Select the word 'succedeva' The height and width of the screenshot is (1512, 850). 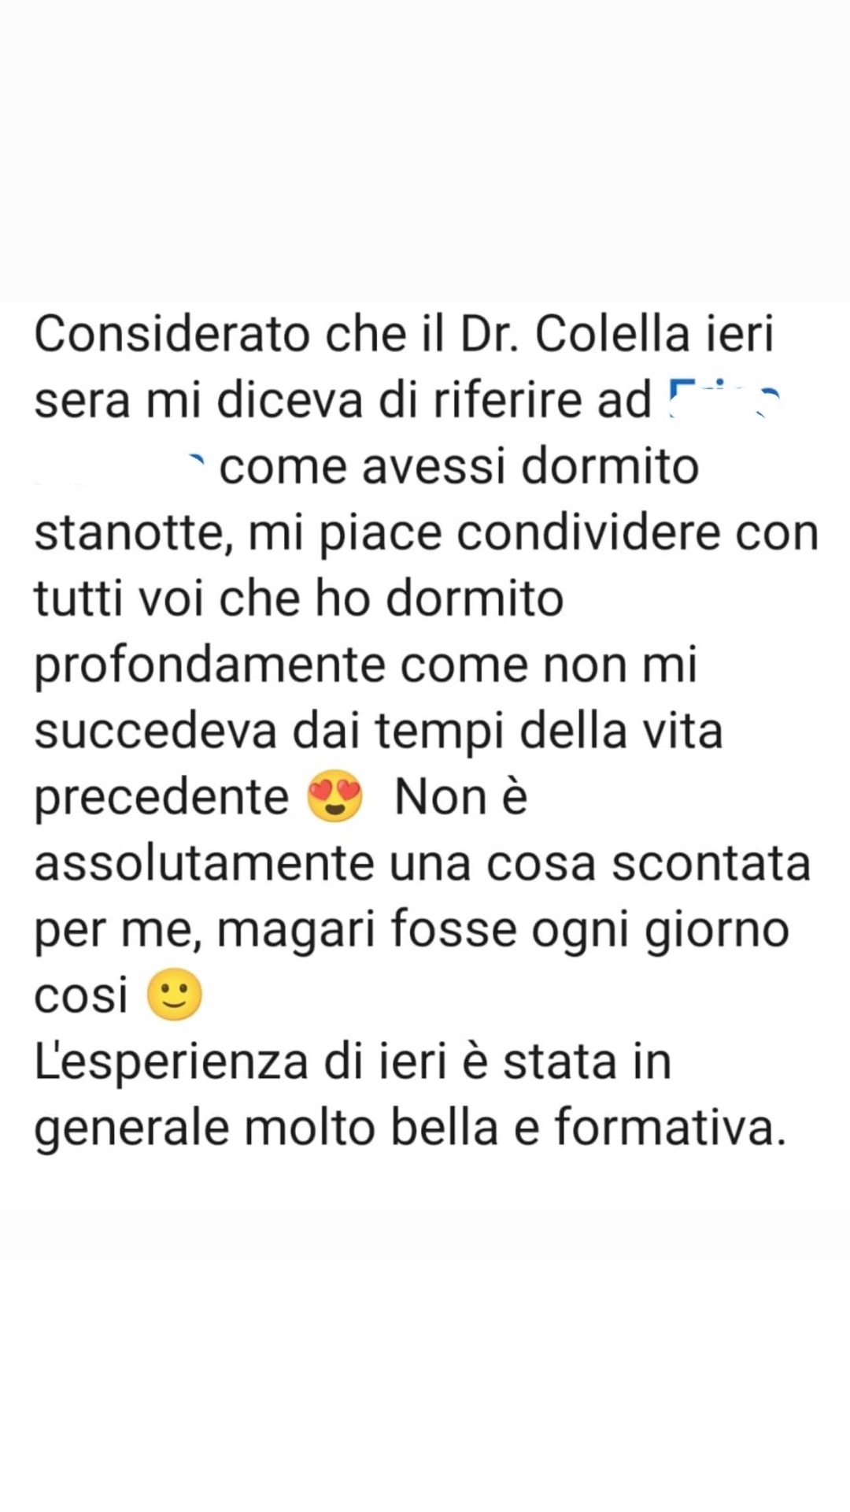155,732
